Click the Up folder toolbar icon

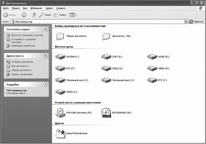[x=34, y=15]
